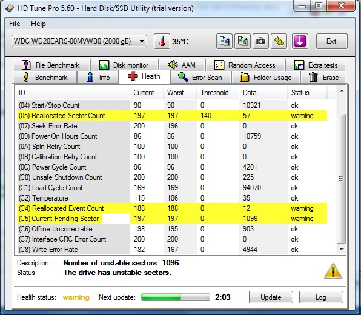Click the camera save screenshot icon

click(x=260, y=41)
